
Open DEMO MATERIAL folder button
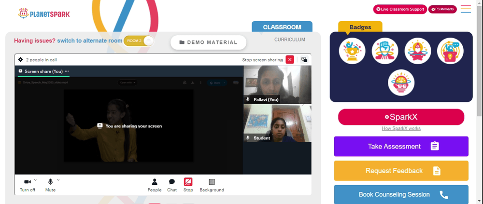209,42
